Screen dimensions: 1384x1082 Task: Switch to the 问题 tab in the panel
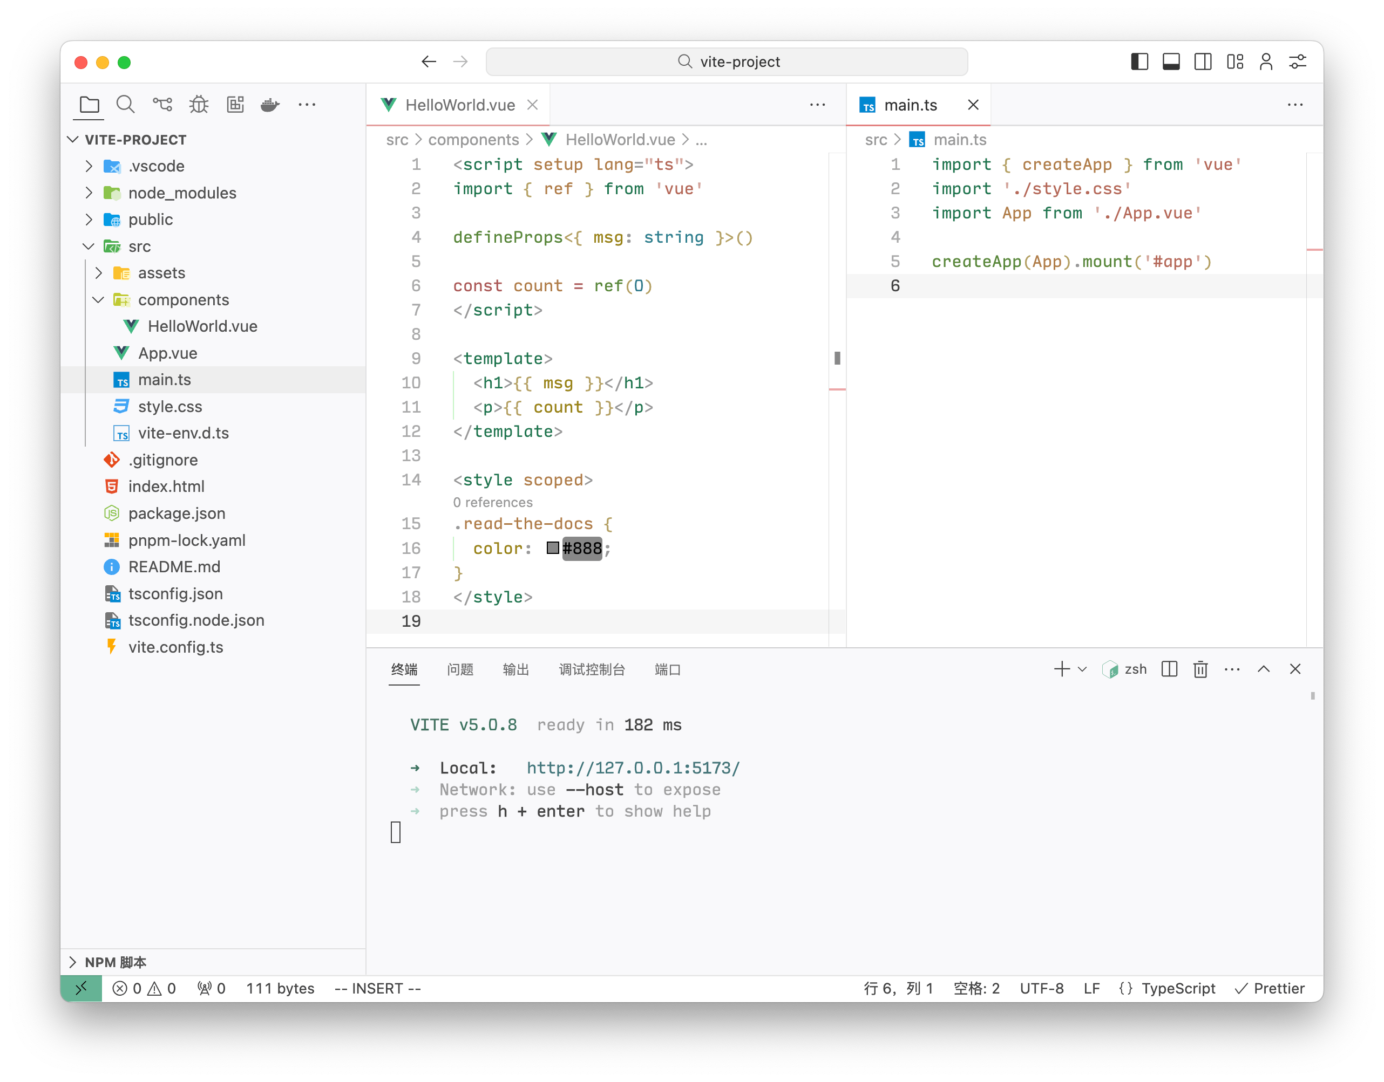click(x=460, y=669)
